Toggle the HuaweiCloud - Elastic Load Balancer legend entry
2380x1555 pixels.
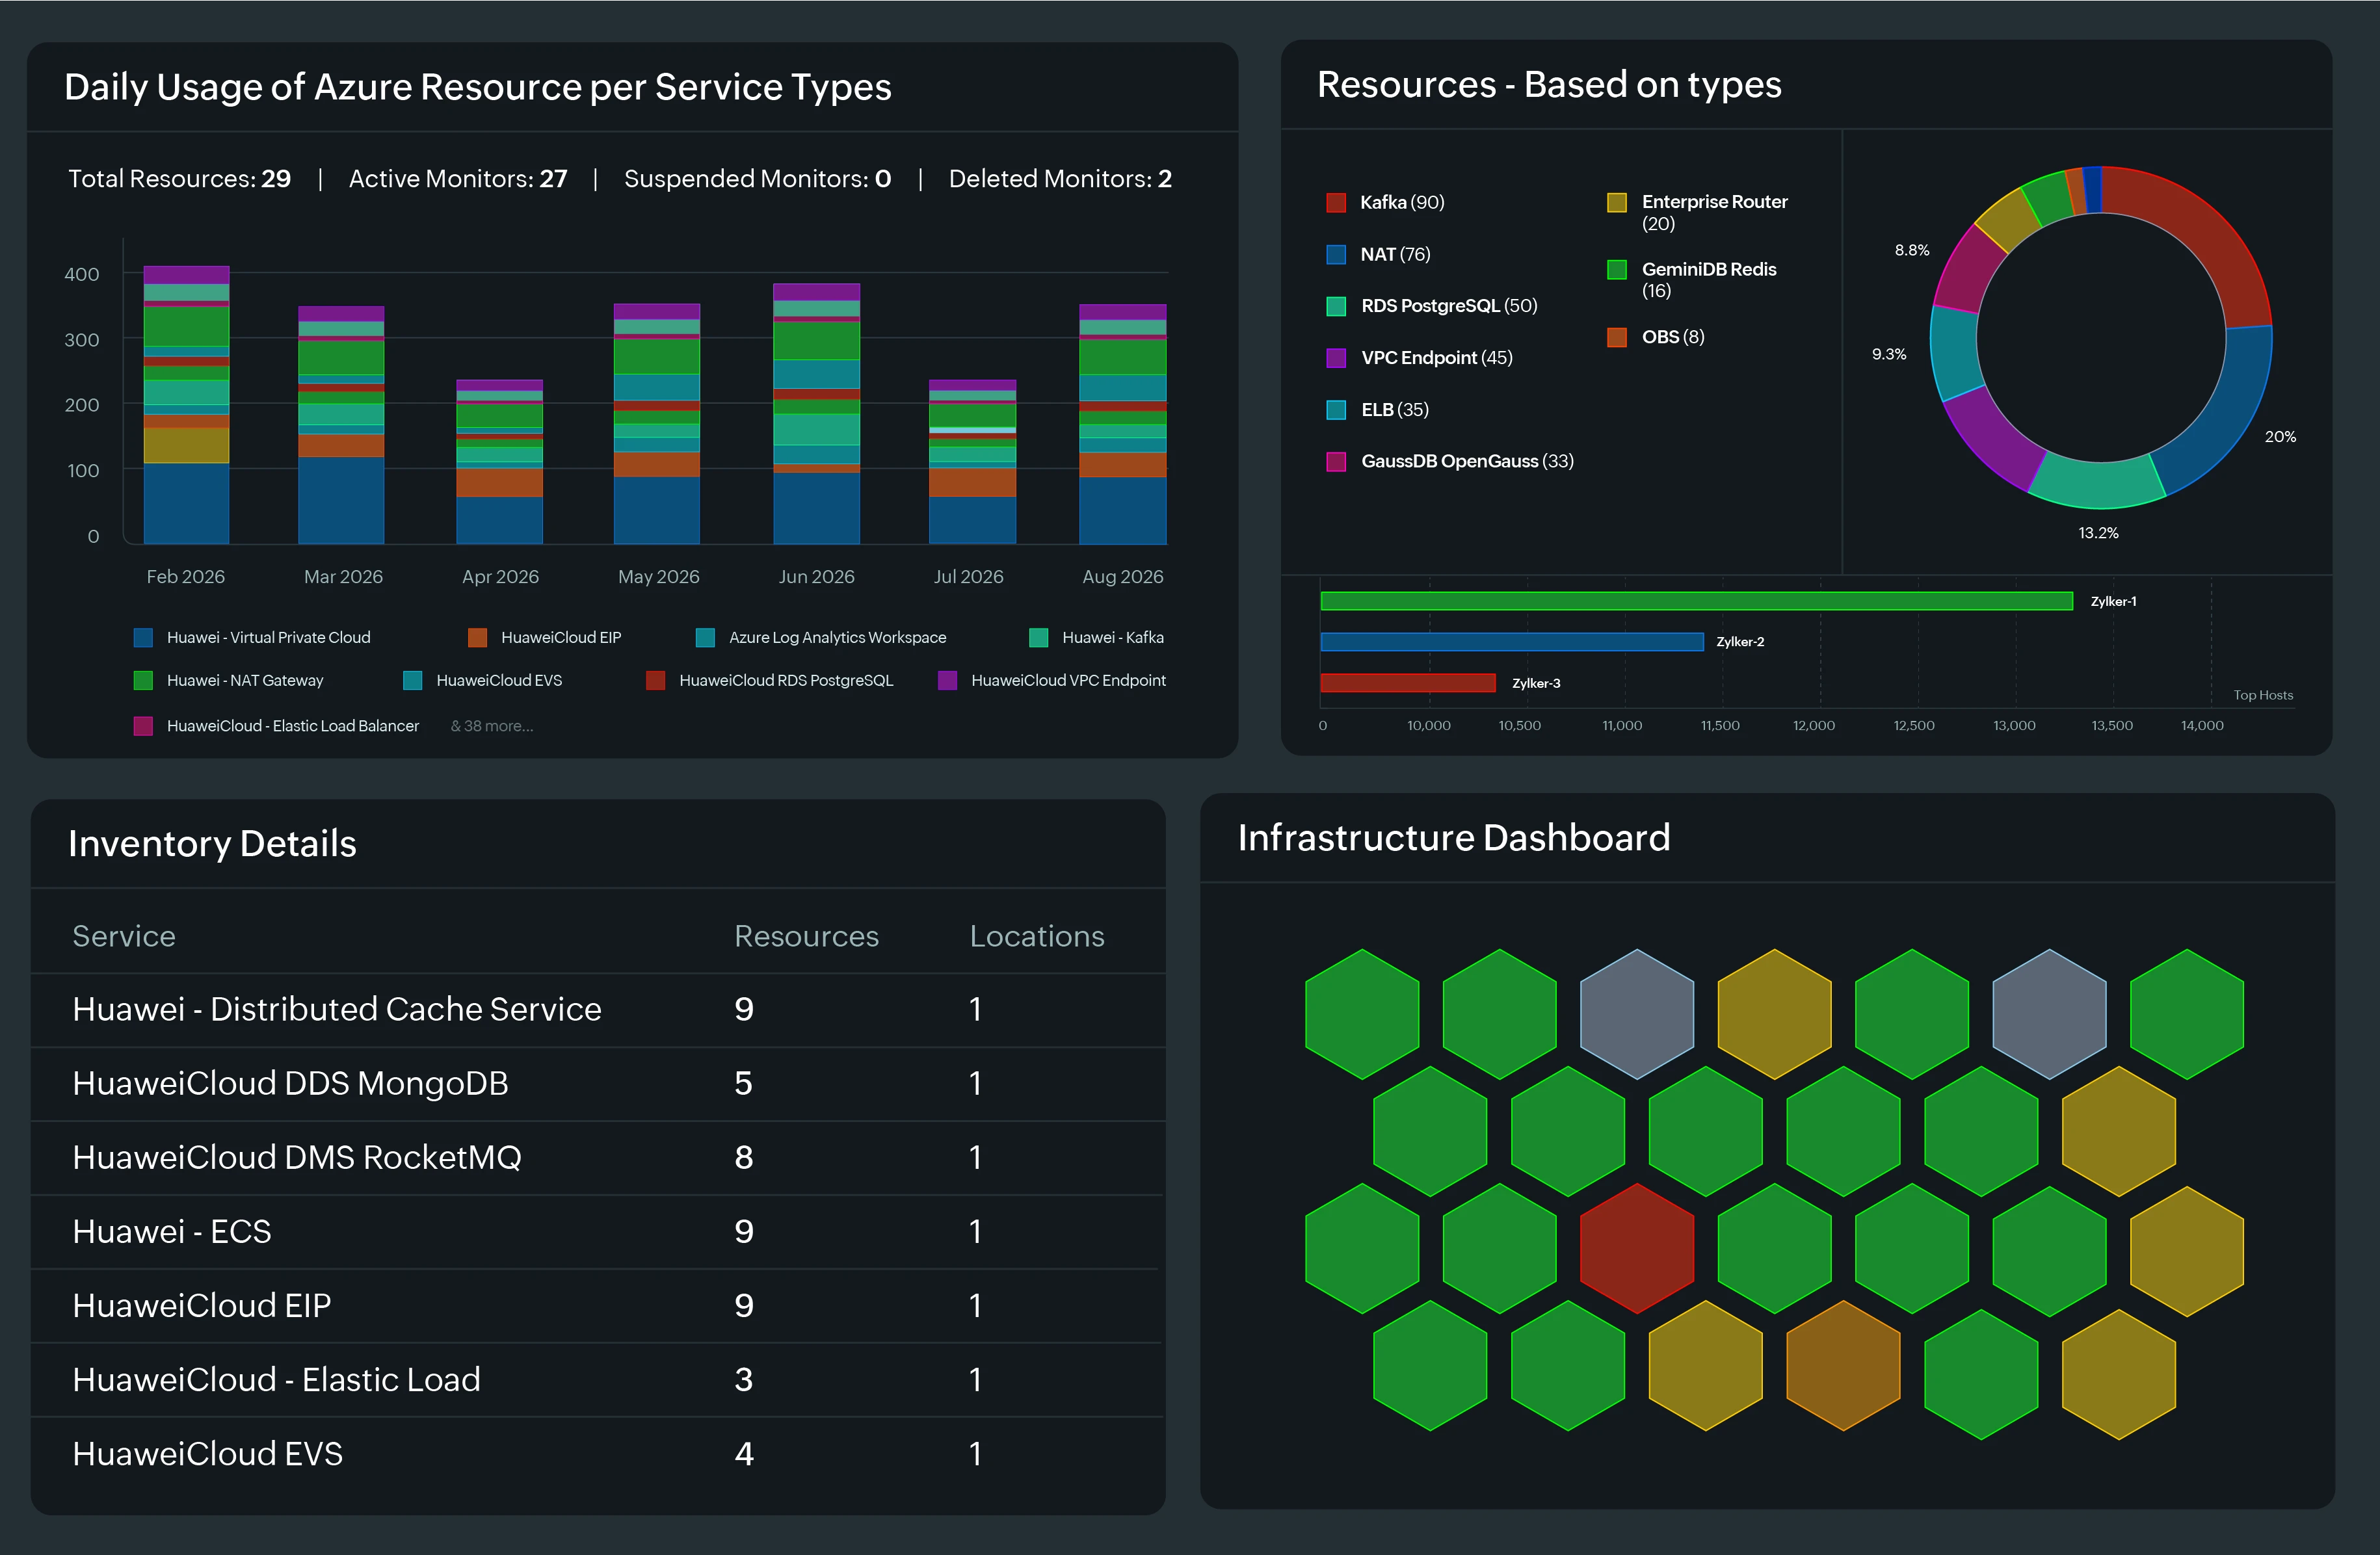[x=276, y=726]
